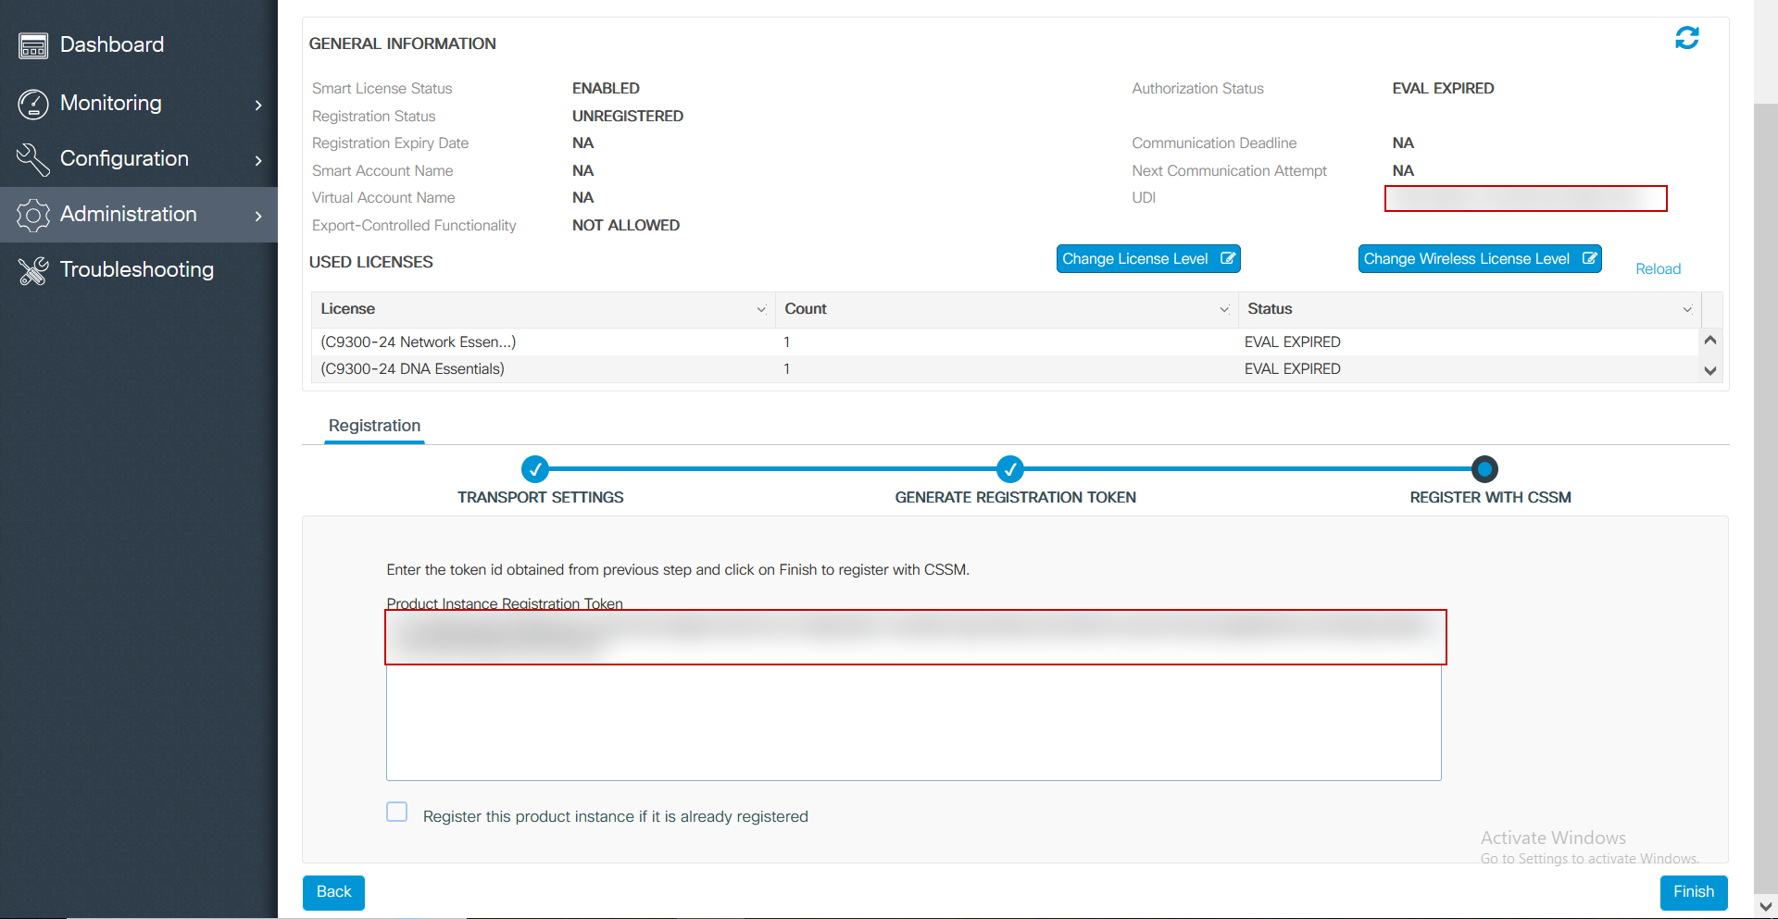Check Register this product instance checkbox

click(x=397, y=812)
